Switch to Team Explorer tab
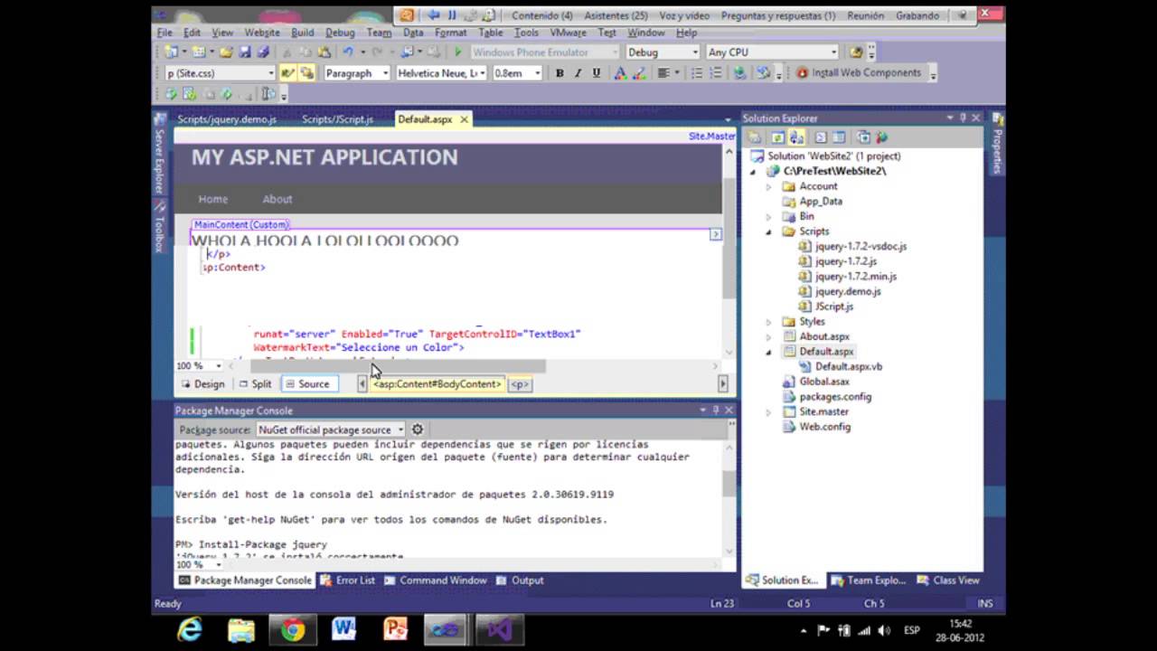 tap(868, 580)
